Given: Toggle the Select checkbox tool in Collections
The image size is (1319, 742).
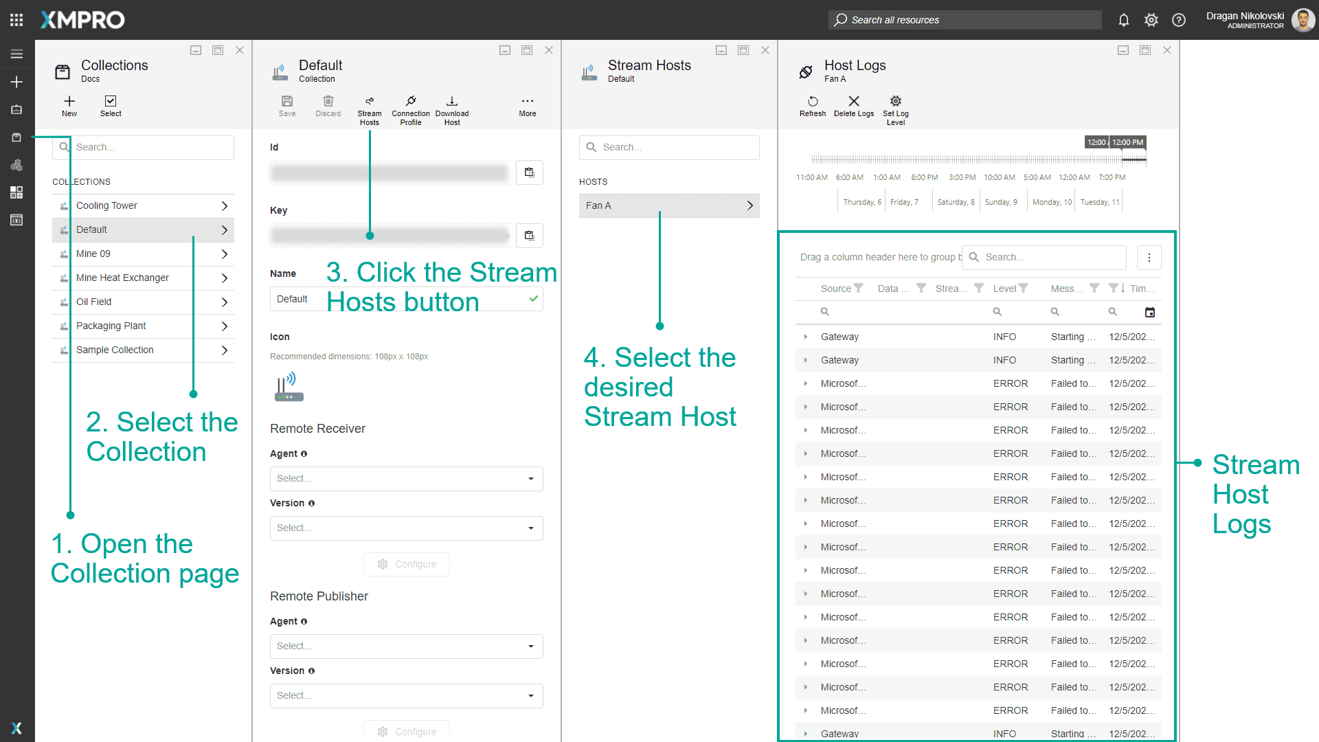Looking at the screenshot, I should pos(111,102).
